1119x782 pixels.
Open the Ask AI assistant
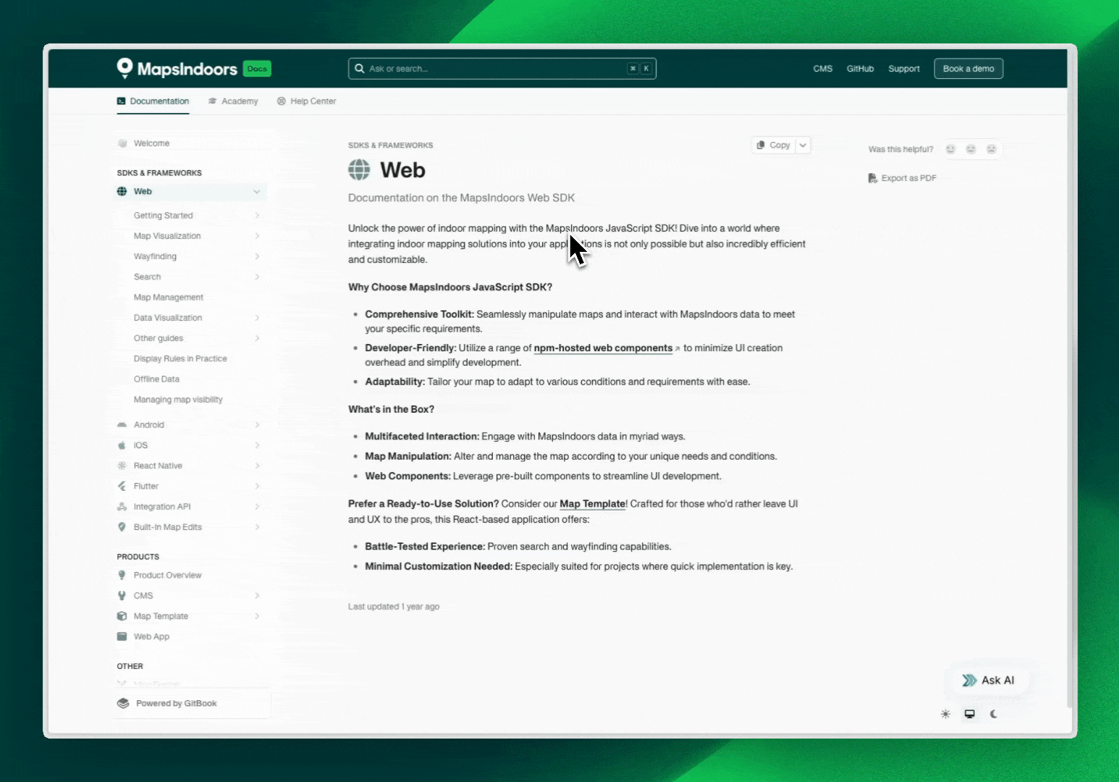click(x=988, y=681)
